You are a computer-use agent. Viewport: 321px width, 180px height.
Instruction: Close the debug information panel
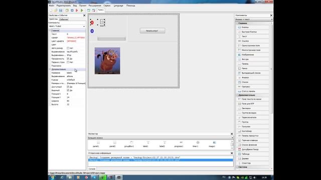(x=232, y=153)
